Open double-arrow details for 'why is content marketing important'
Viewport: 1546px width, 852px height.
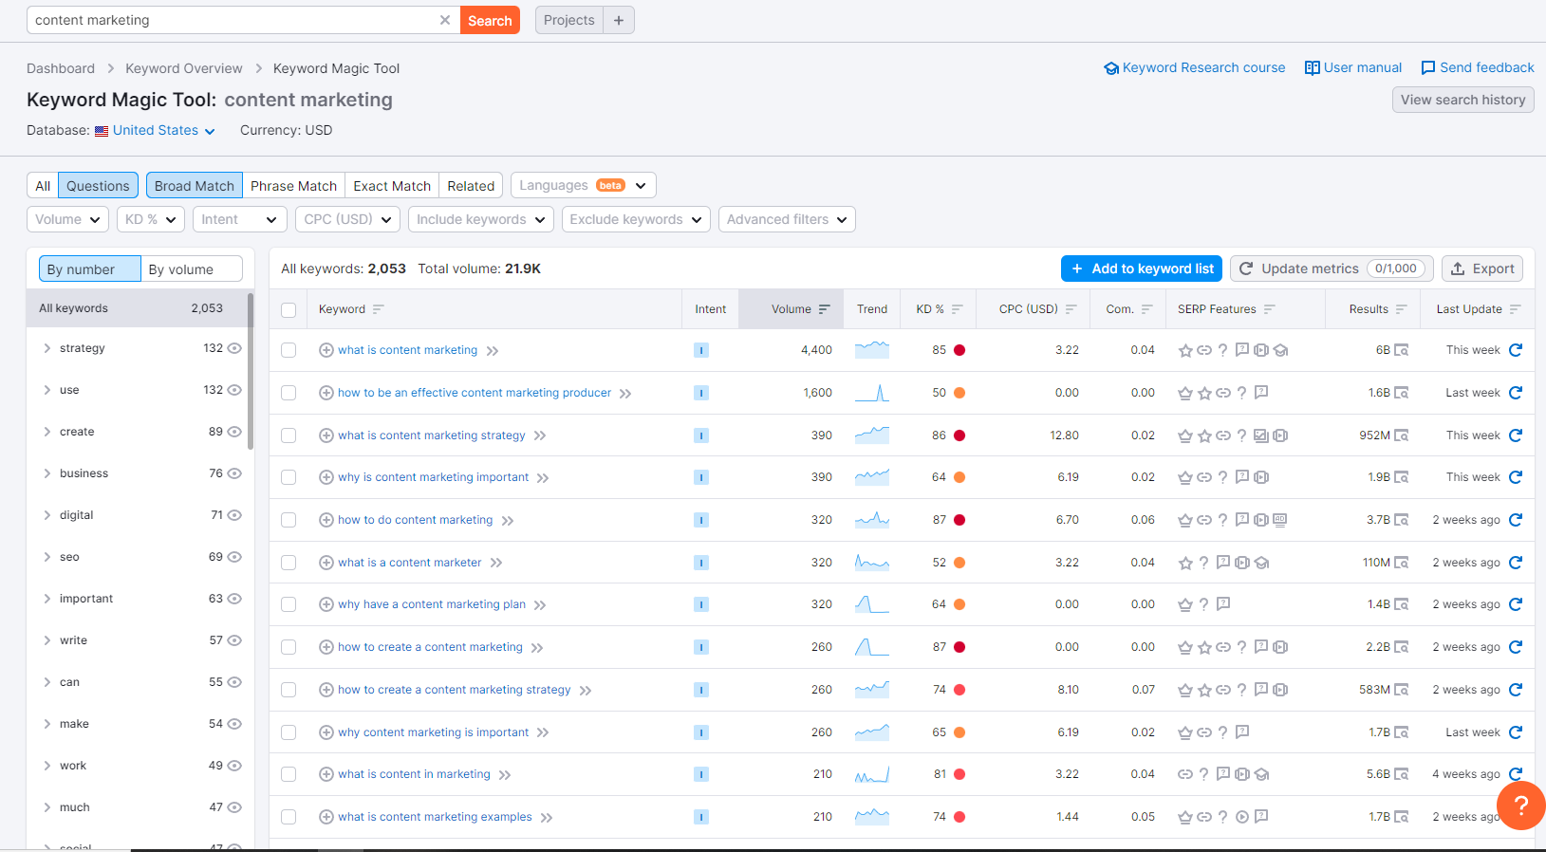(543, 477)
